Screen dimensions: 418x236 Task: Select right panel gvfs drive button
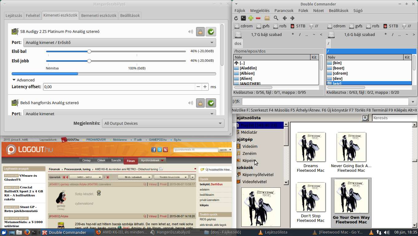point(356,26)
